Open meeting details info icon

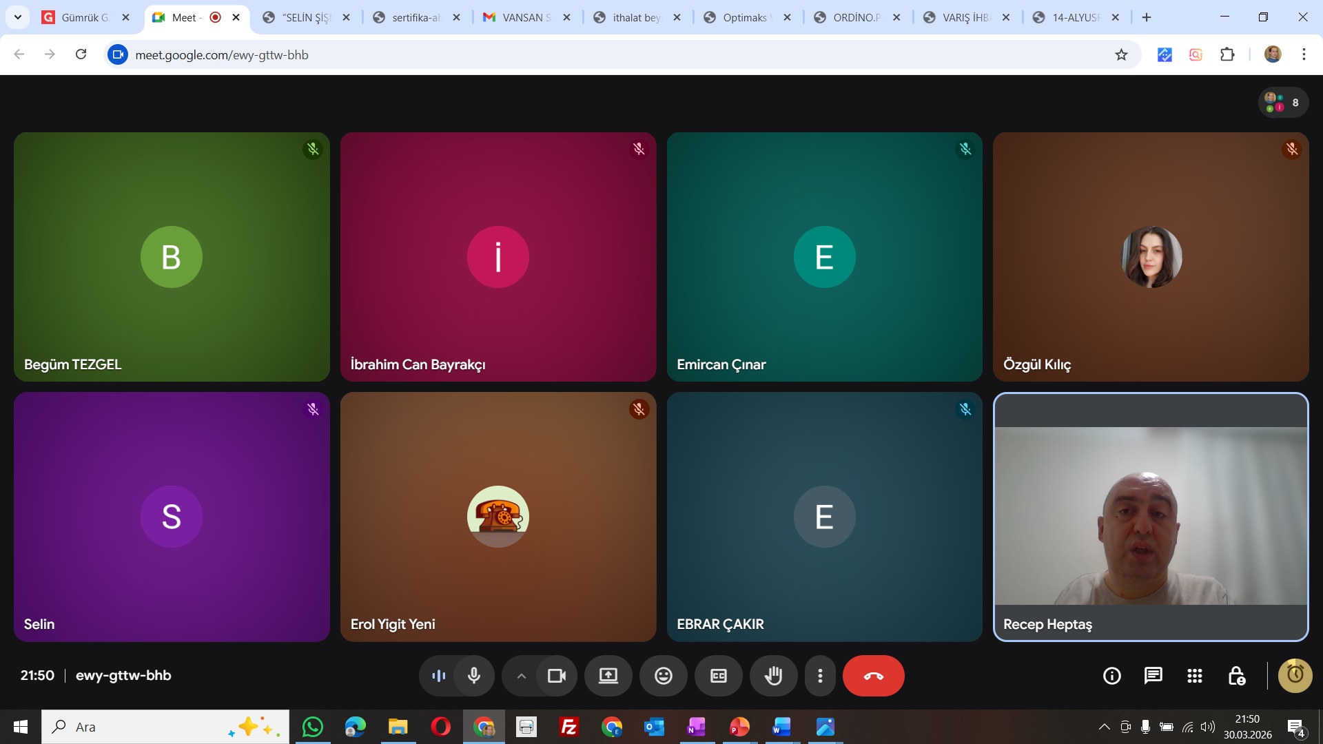click(1111, 676)
